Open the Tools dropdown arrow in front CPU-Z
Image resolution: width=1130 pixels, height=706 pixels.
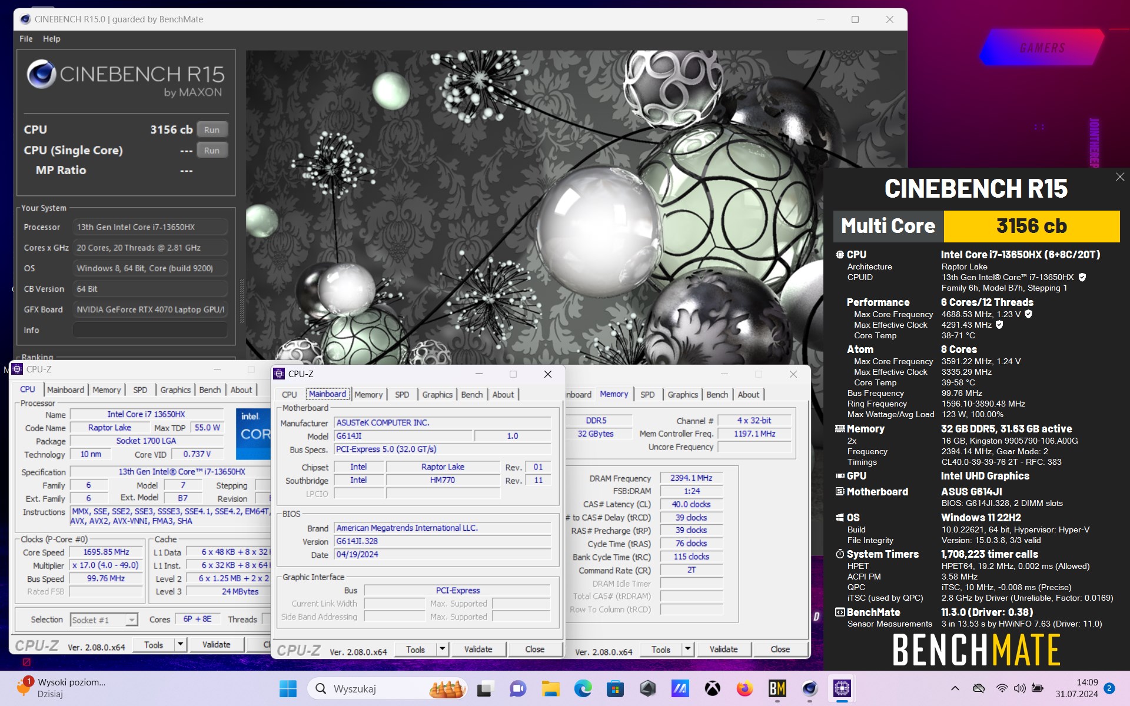pyautogui.click(x=442, y=650)
